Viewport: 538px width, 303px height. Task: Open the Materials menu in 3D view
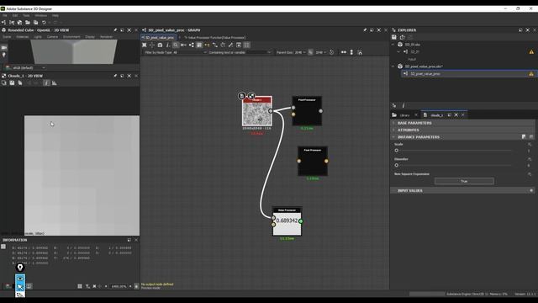coord(23,37)
